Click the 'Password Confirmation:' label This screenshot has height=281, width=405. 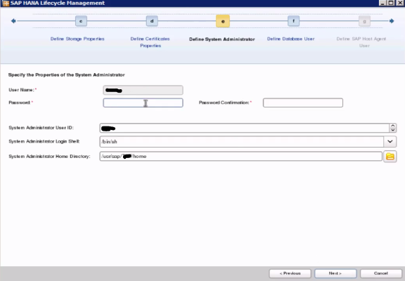(x=224, y=103)
